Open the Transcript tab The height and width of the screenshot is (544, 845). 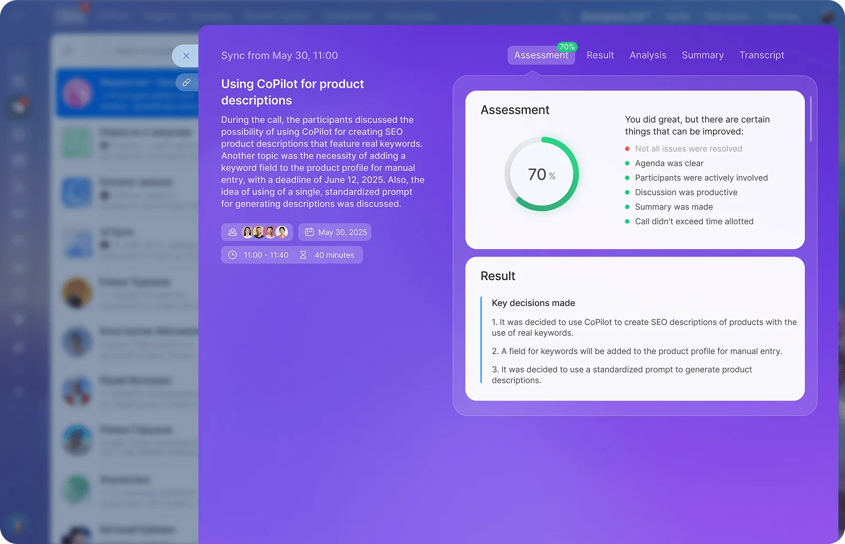click(x=761, y=56)
